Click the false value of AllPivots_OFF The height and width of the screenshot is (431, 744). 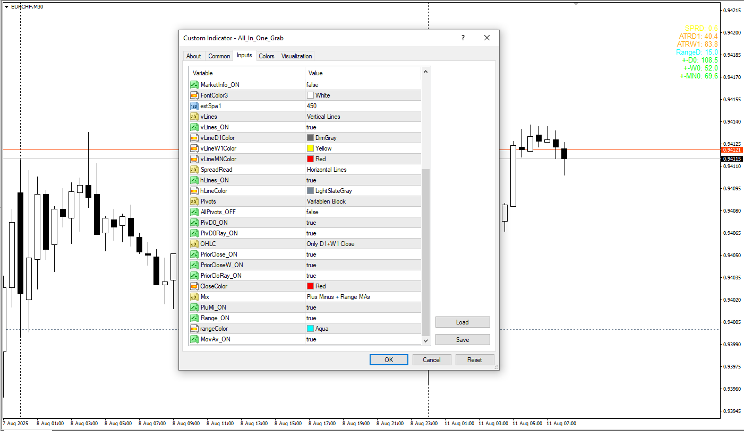click(312, 212)
